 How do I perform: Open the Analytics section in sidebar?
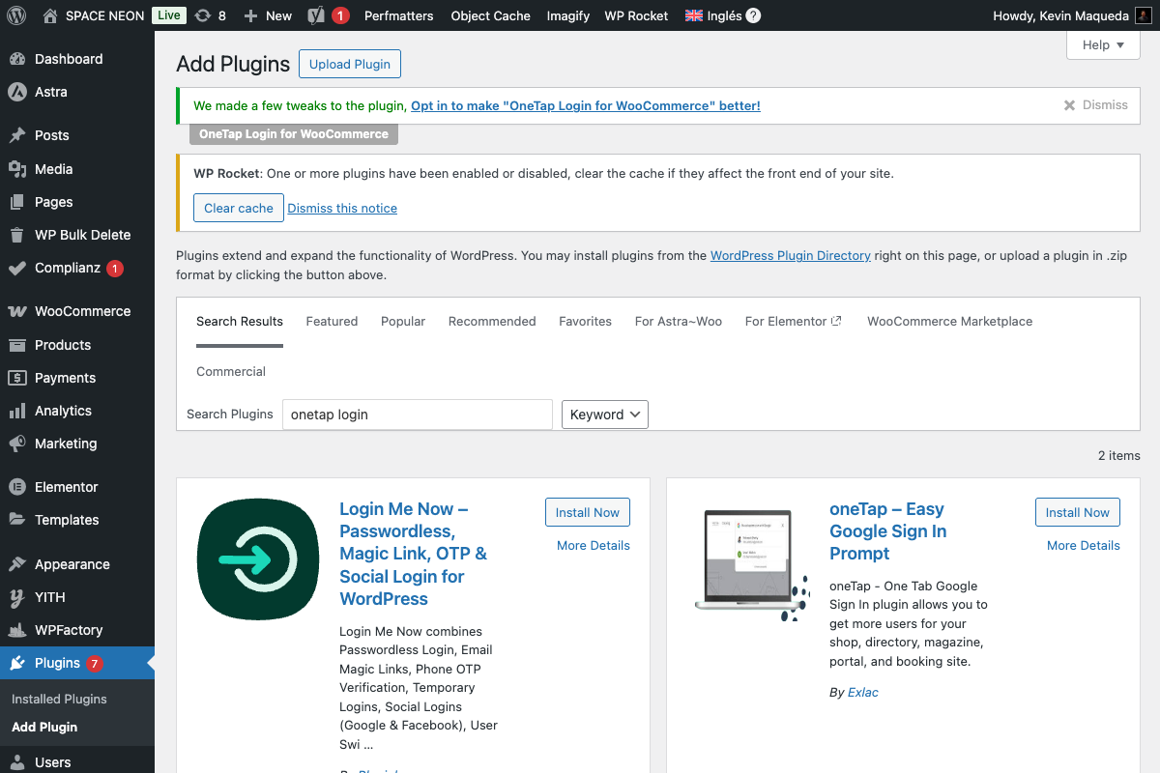pyautogui.click(x=61, y=411)
